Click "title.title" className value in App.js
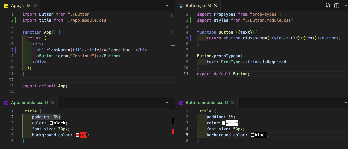Viewport: 348px width, 149px height. 86,50
